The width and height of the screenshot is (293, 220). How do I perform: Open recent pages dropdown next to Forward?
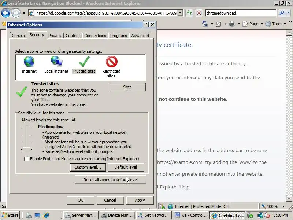pos(24,13)
